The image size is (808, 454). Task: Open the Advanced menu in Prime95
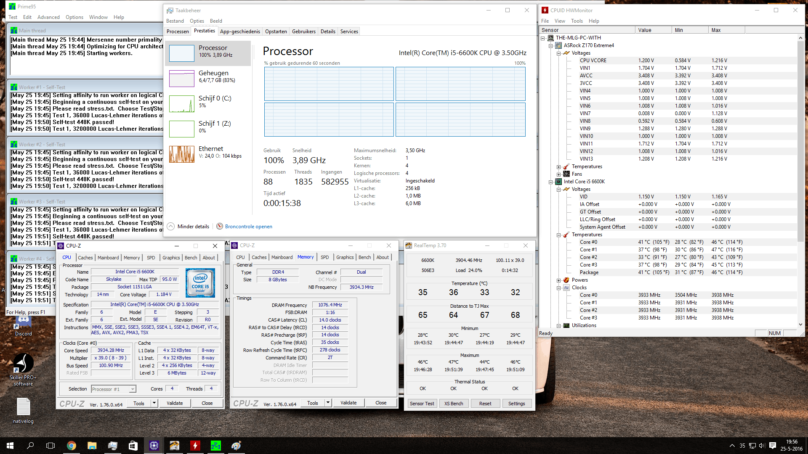(x=48, y=17)
